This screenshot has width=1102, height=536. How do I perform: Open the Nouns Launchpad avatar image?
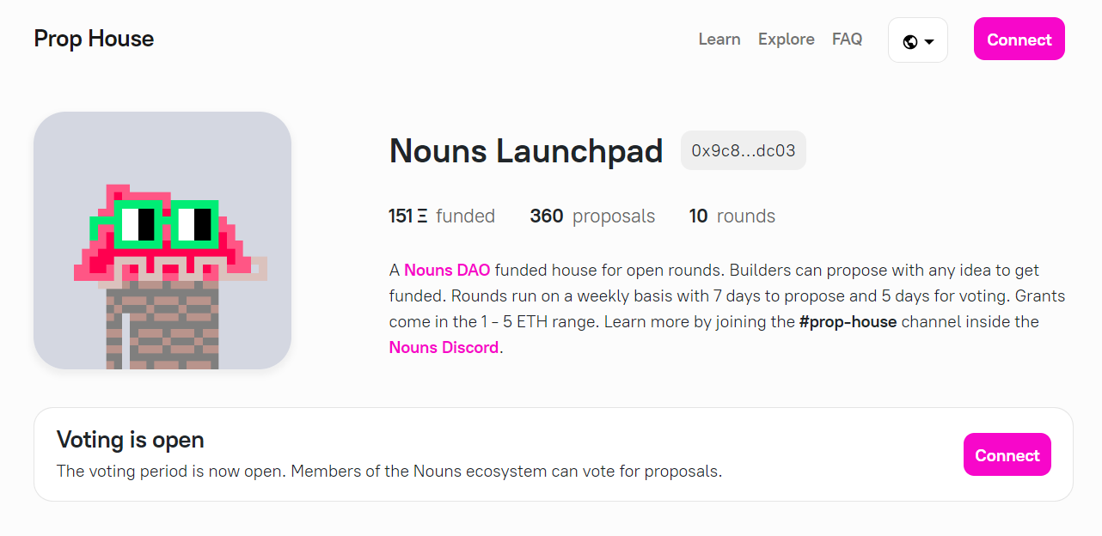(x=162, y=241)
